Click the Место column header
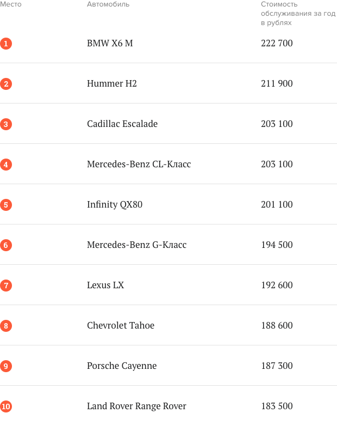Screen dimensions: 337x425 [11, 4]
